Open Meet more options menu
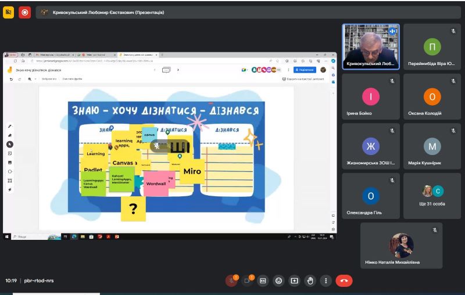This screenshot has height=295, width=465. coord(326,280)
